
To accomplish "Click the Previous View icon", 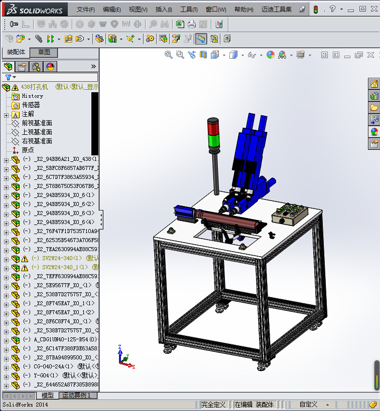I will tap(192, 55).
